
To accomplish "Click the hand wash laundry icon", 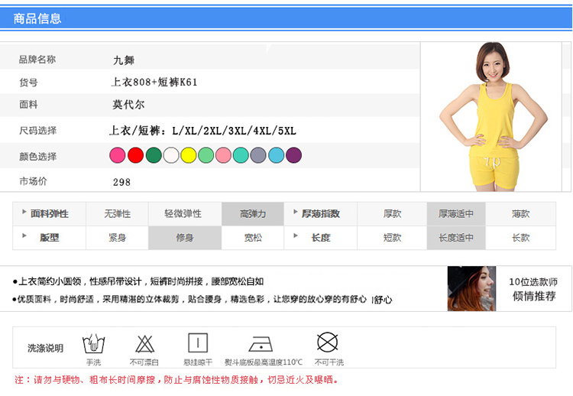I will point(93,343).
